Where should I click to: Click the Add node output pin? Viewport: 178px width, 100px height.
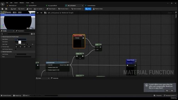tap(100, 47)
